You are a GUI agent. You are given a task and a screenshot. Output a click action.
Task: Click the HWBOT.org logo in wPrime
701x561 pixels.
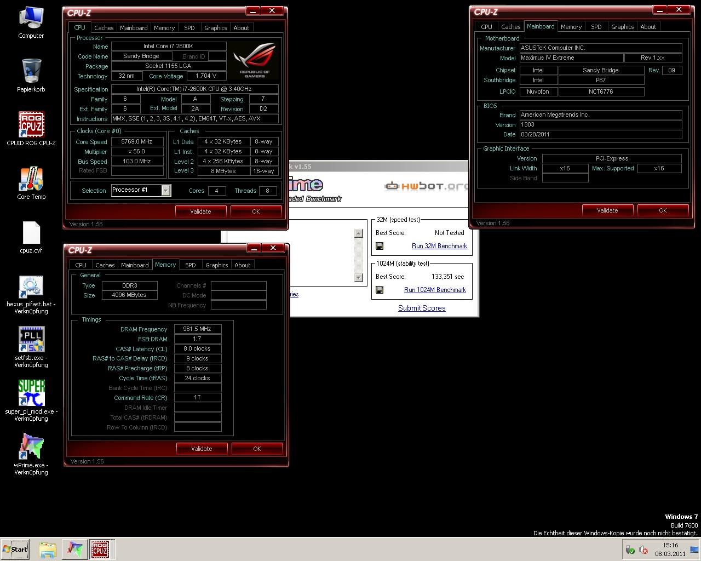(426, 186)
